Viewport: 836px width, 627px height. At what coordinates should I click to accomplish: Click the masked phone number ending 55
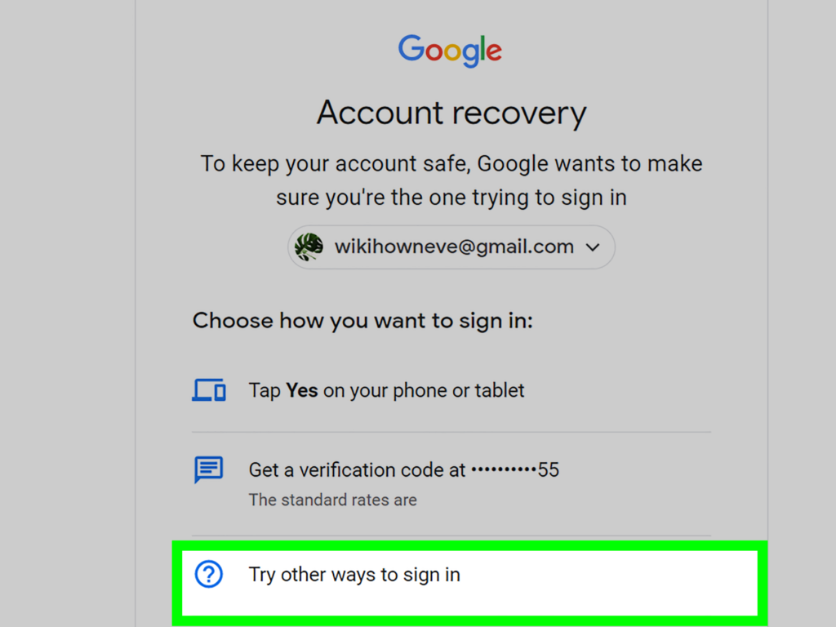coord(515,469)
